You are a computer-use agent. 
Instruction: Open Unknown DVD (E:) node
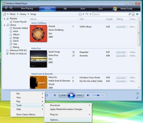pyautogui.click(x=18, y=50)
